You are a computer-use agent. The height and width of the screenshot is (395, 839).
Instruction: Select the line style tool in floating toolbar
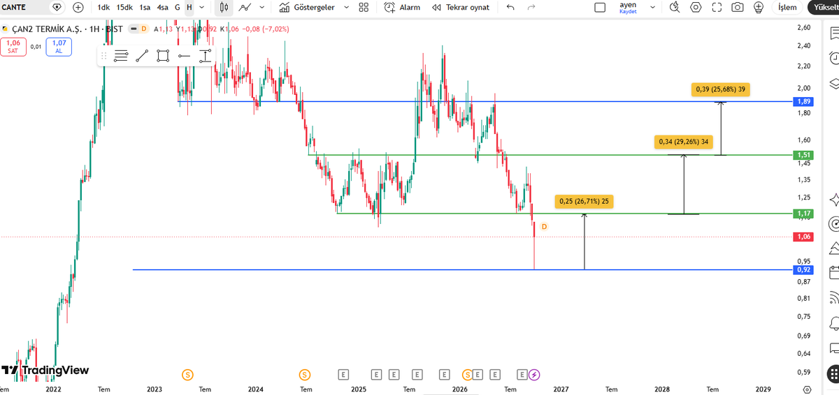[121, 56]
